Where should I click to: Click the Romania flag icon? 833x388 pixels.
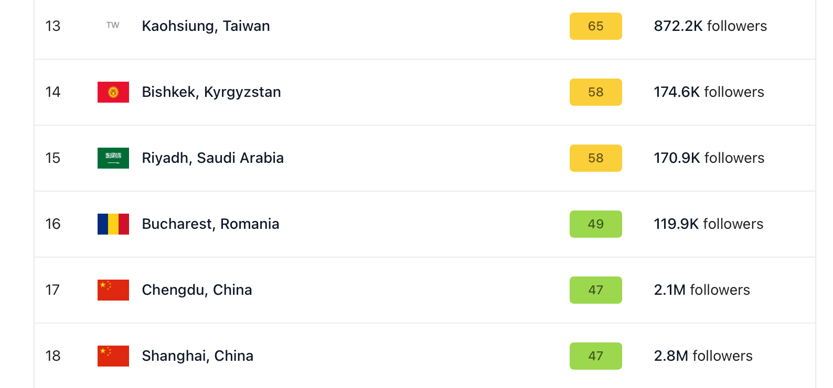pyautogui.click(x=113, y=224)
